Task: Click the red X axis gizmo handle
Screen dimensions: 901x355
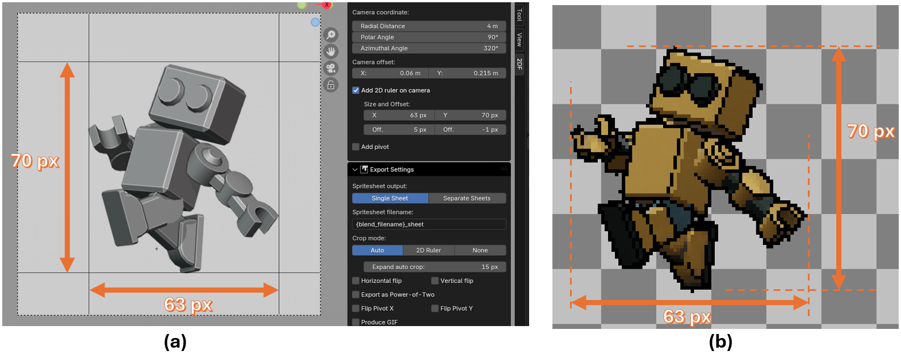Action: [x=327, y=5]
